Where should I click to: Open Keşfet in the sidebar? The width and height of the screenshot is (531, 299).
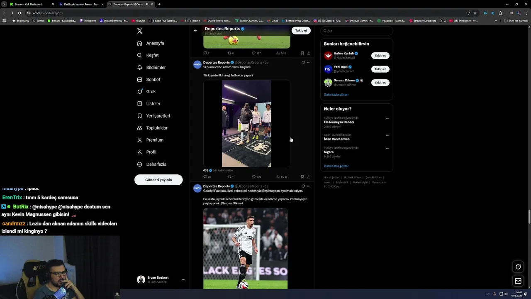tap(148, 55)
